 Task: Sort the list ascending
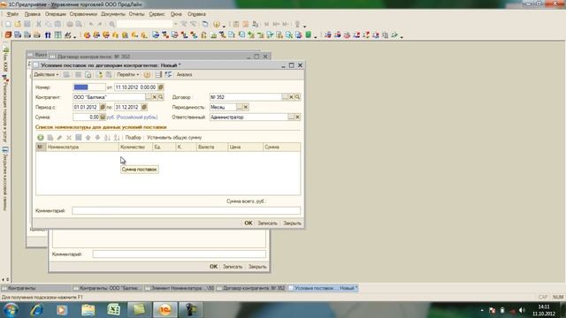click(x=107, y=138)
